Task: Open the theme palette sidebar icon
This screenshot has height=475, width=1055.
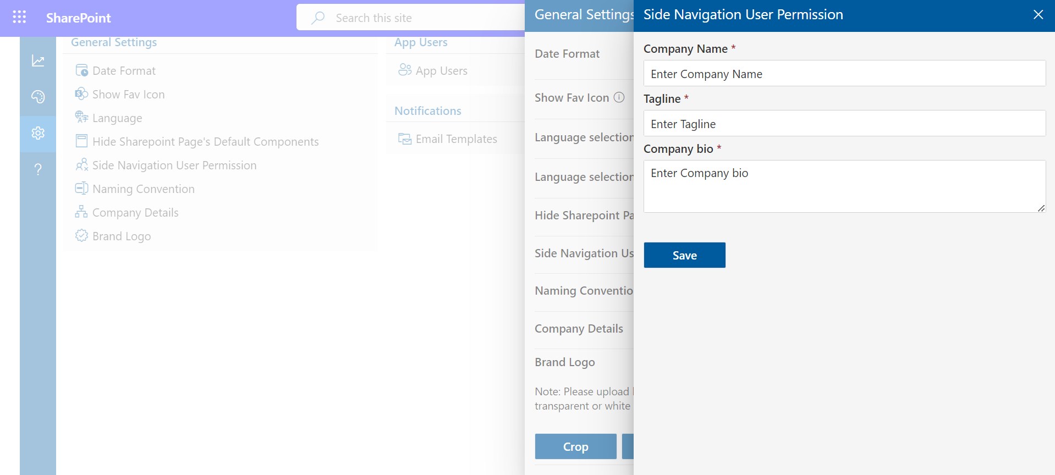Action: [38, 97]
